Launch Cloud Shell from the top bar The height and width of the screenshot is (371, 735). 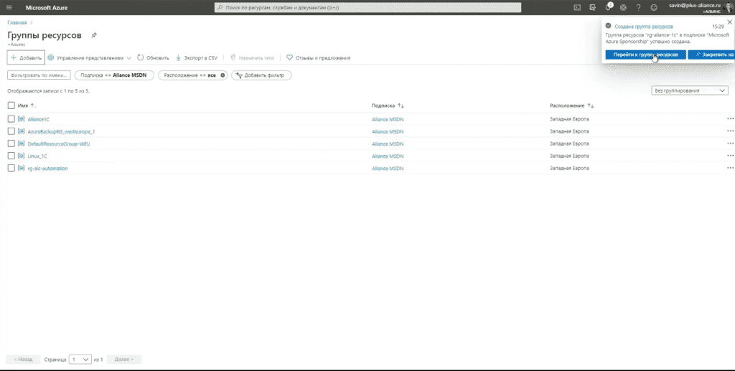click(577, 7)
